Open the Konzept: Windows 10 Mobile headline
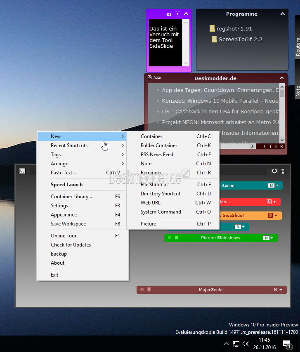This screenshot has height=352, width=300. pyautogui.click(x=220, y=101)
